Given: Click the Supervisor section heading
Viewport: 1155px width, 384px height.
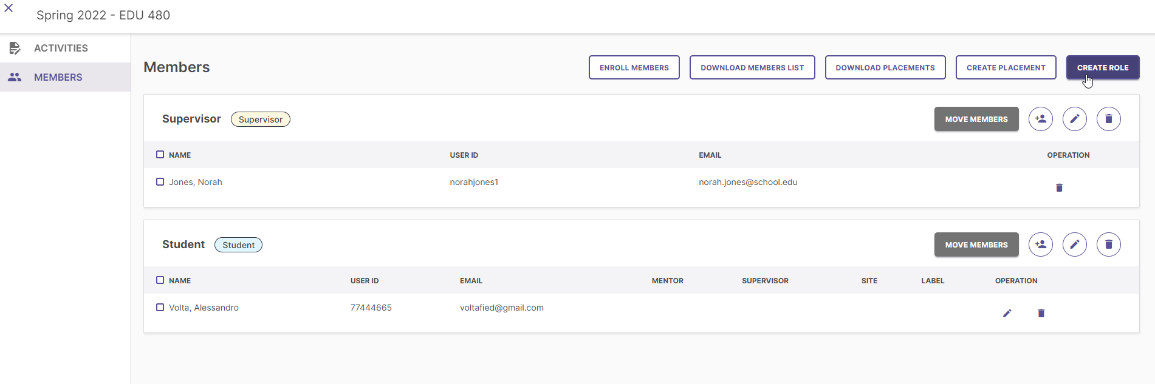Looking at the screenshot, I should coord(191,119).
